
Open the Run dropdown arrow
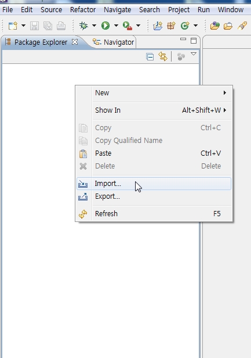point(116,26)
